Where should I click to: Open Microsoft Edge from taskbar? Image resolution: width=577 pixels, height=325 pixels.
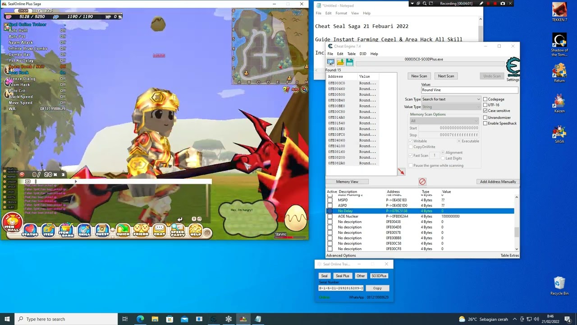(140, 319)
